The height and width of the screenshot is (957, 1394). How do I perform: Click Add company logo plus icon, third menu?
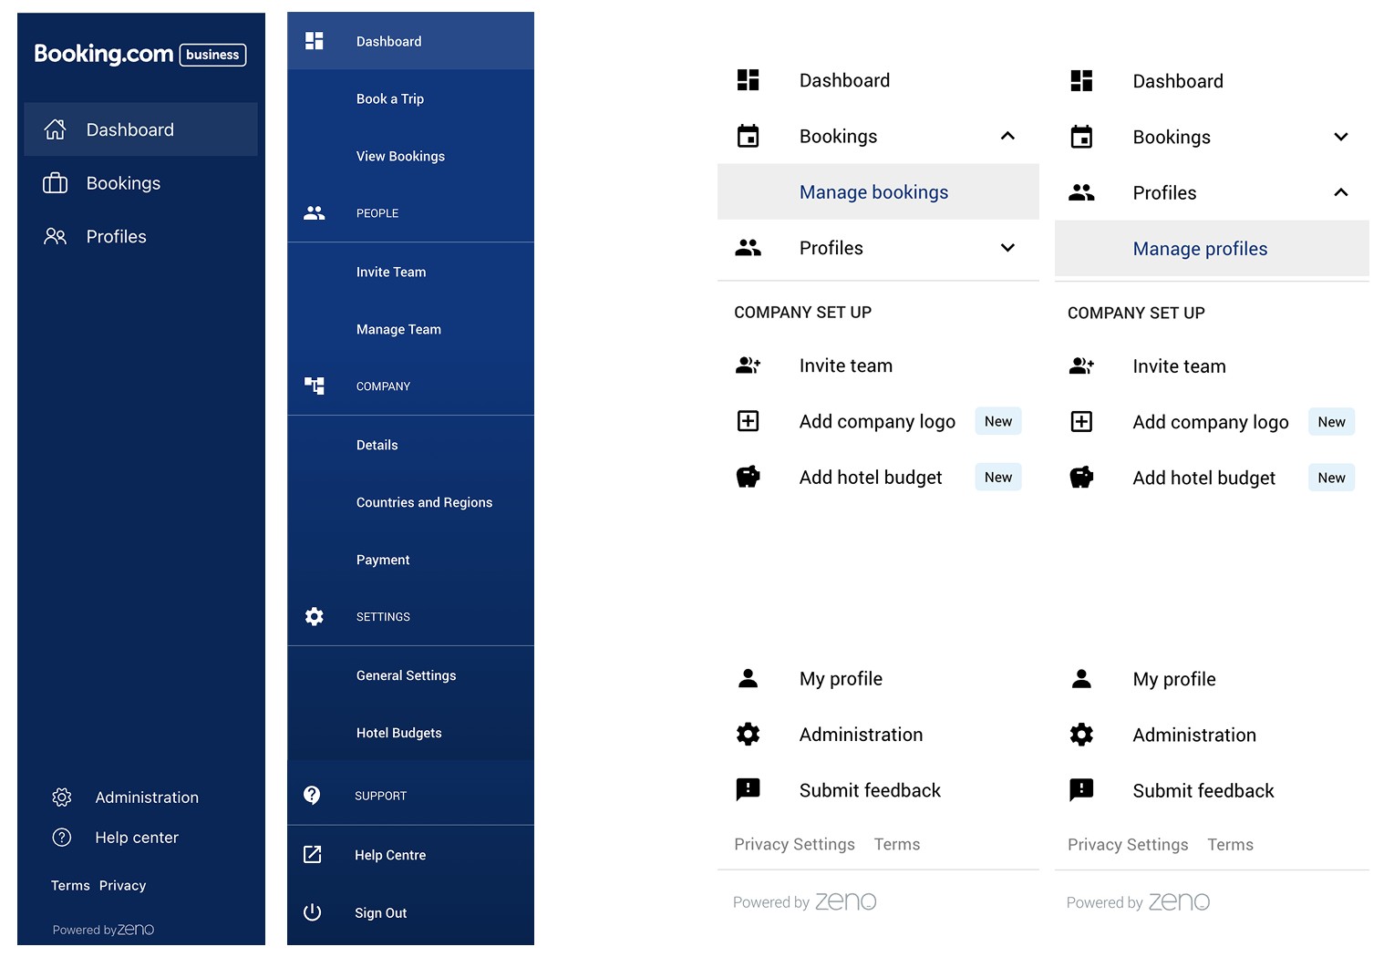click(748, 421)
